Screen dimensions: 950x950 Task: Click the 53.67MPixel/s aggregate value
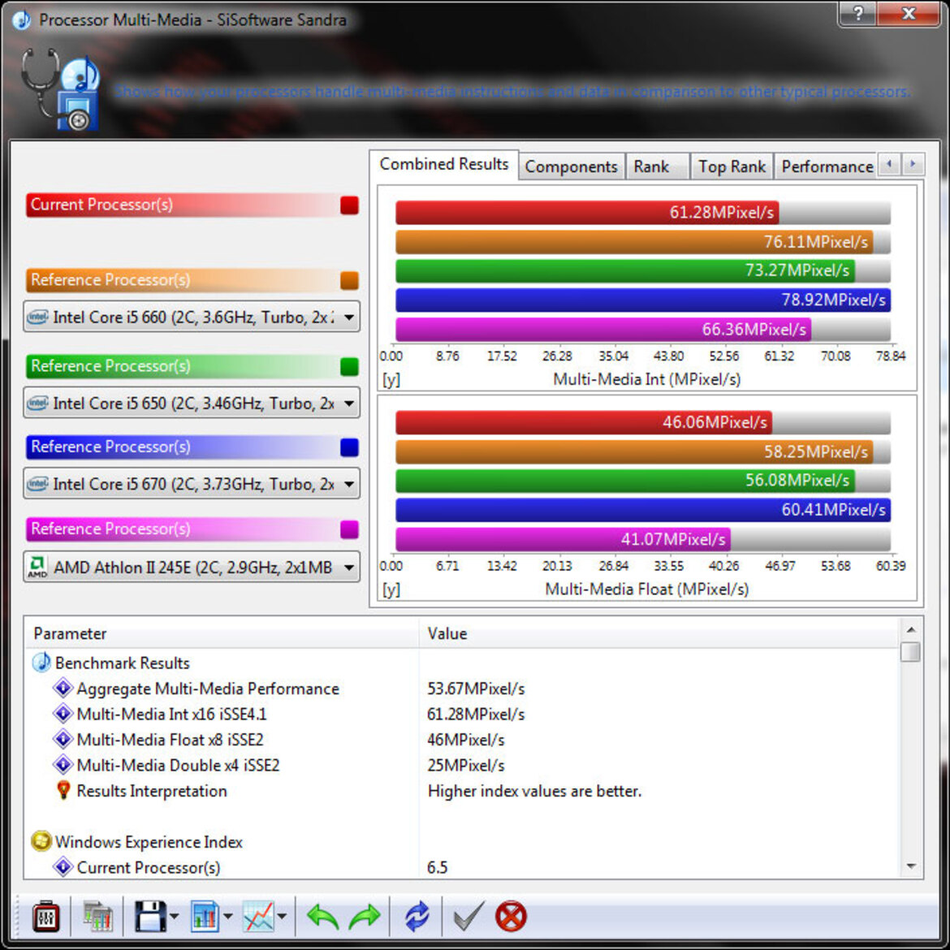476,689
